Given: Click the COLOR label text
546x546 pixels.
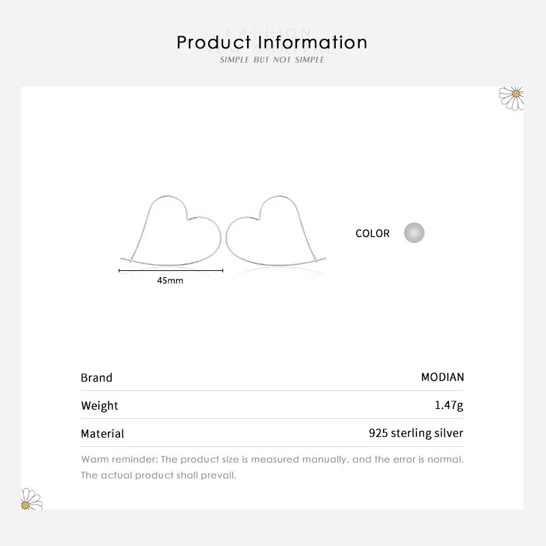Looking at the screenshot, I should tap(373, 233).
